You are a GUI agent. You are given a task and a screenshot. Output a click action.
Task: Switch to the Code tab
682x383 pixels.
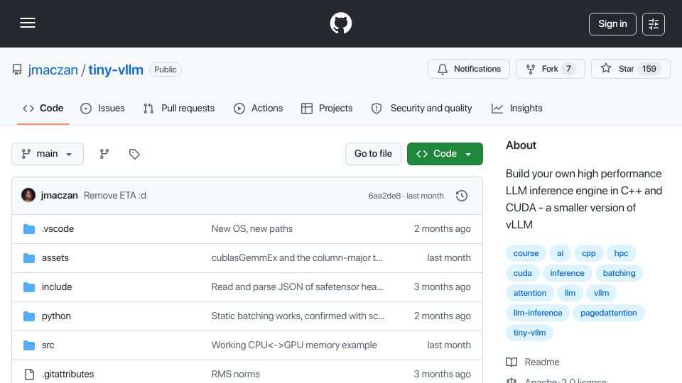coord(43,108)
